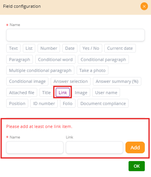Select the Paragraph field type
The width and height of the screenshot is (151, 177).
point(19,60)
